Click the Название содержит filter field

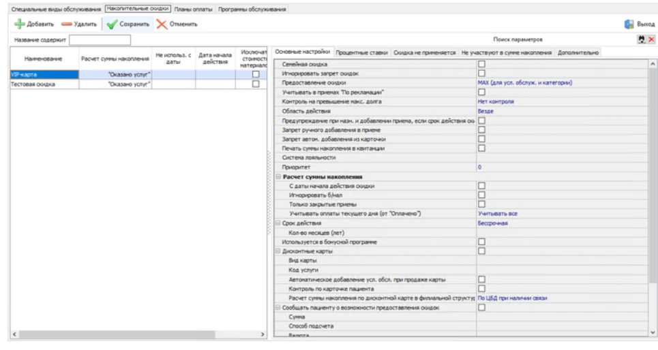point(99,40)
